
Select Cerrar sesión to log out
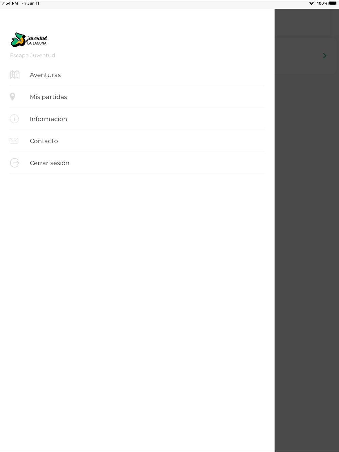137,163
